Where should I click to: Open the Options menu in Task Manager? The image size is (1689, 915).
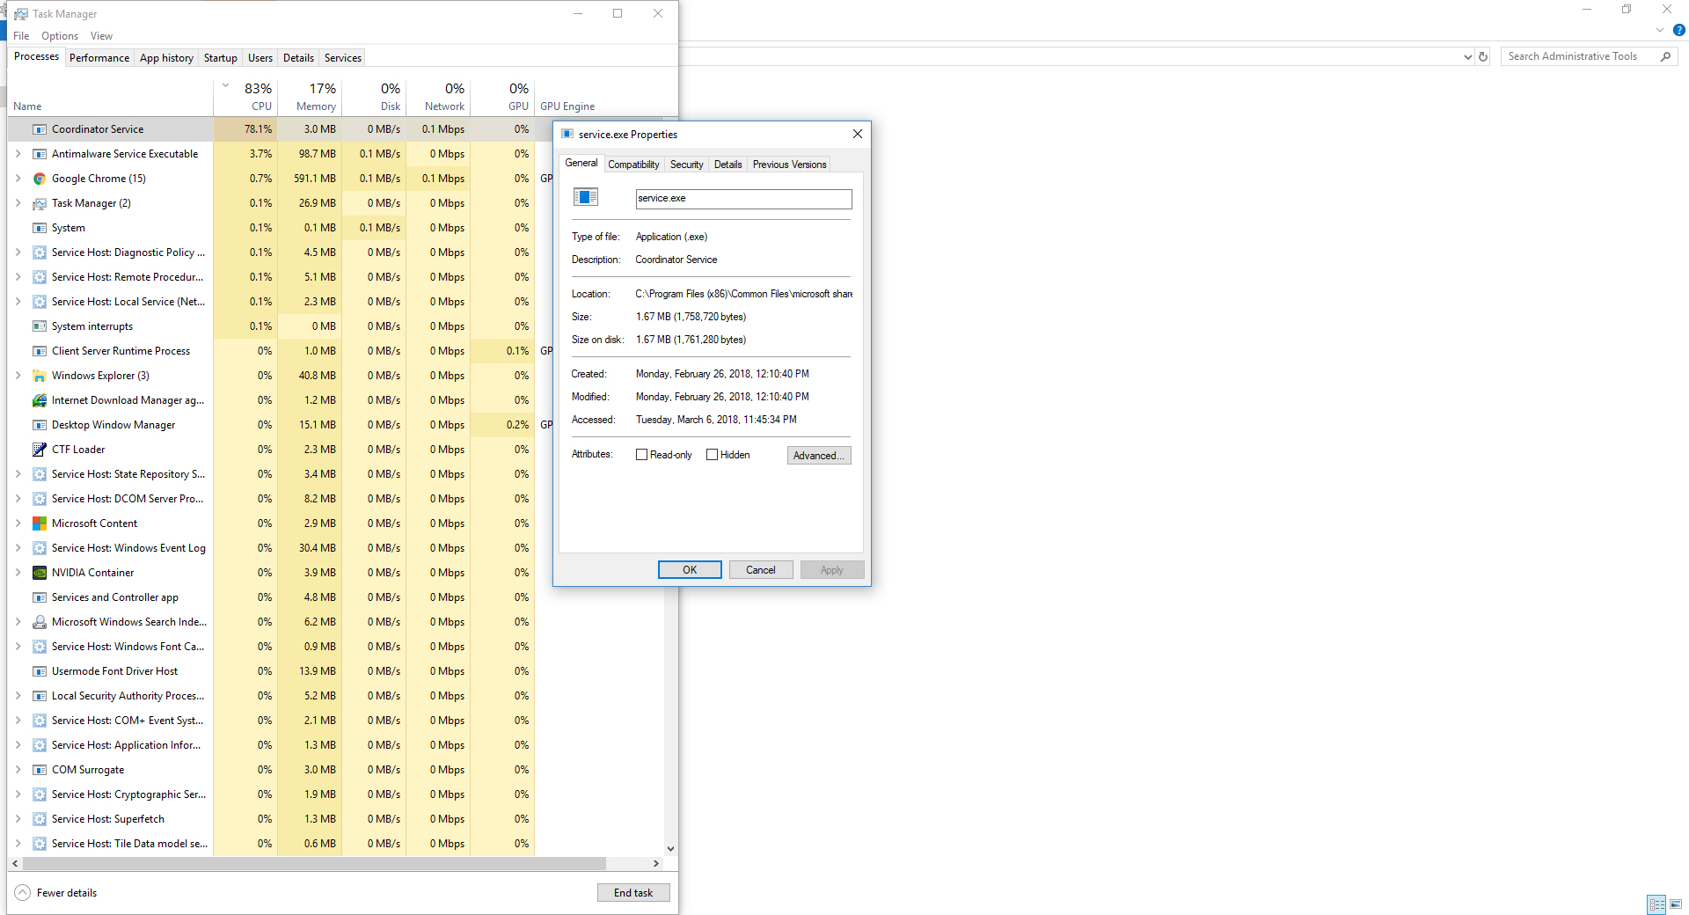[60, 36]
